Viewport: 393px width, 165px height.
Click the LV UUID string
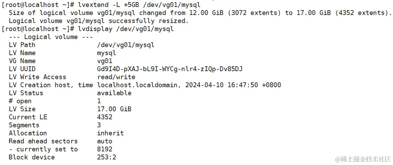pos(169,69)
